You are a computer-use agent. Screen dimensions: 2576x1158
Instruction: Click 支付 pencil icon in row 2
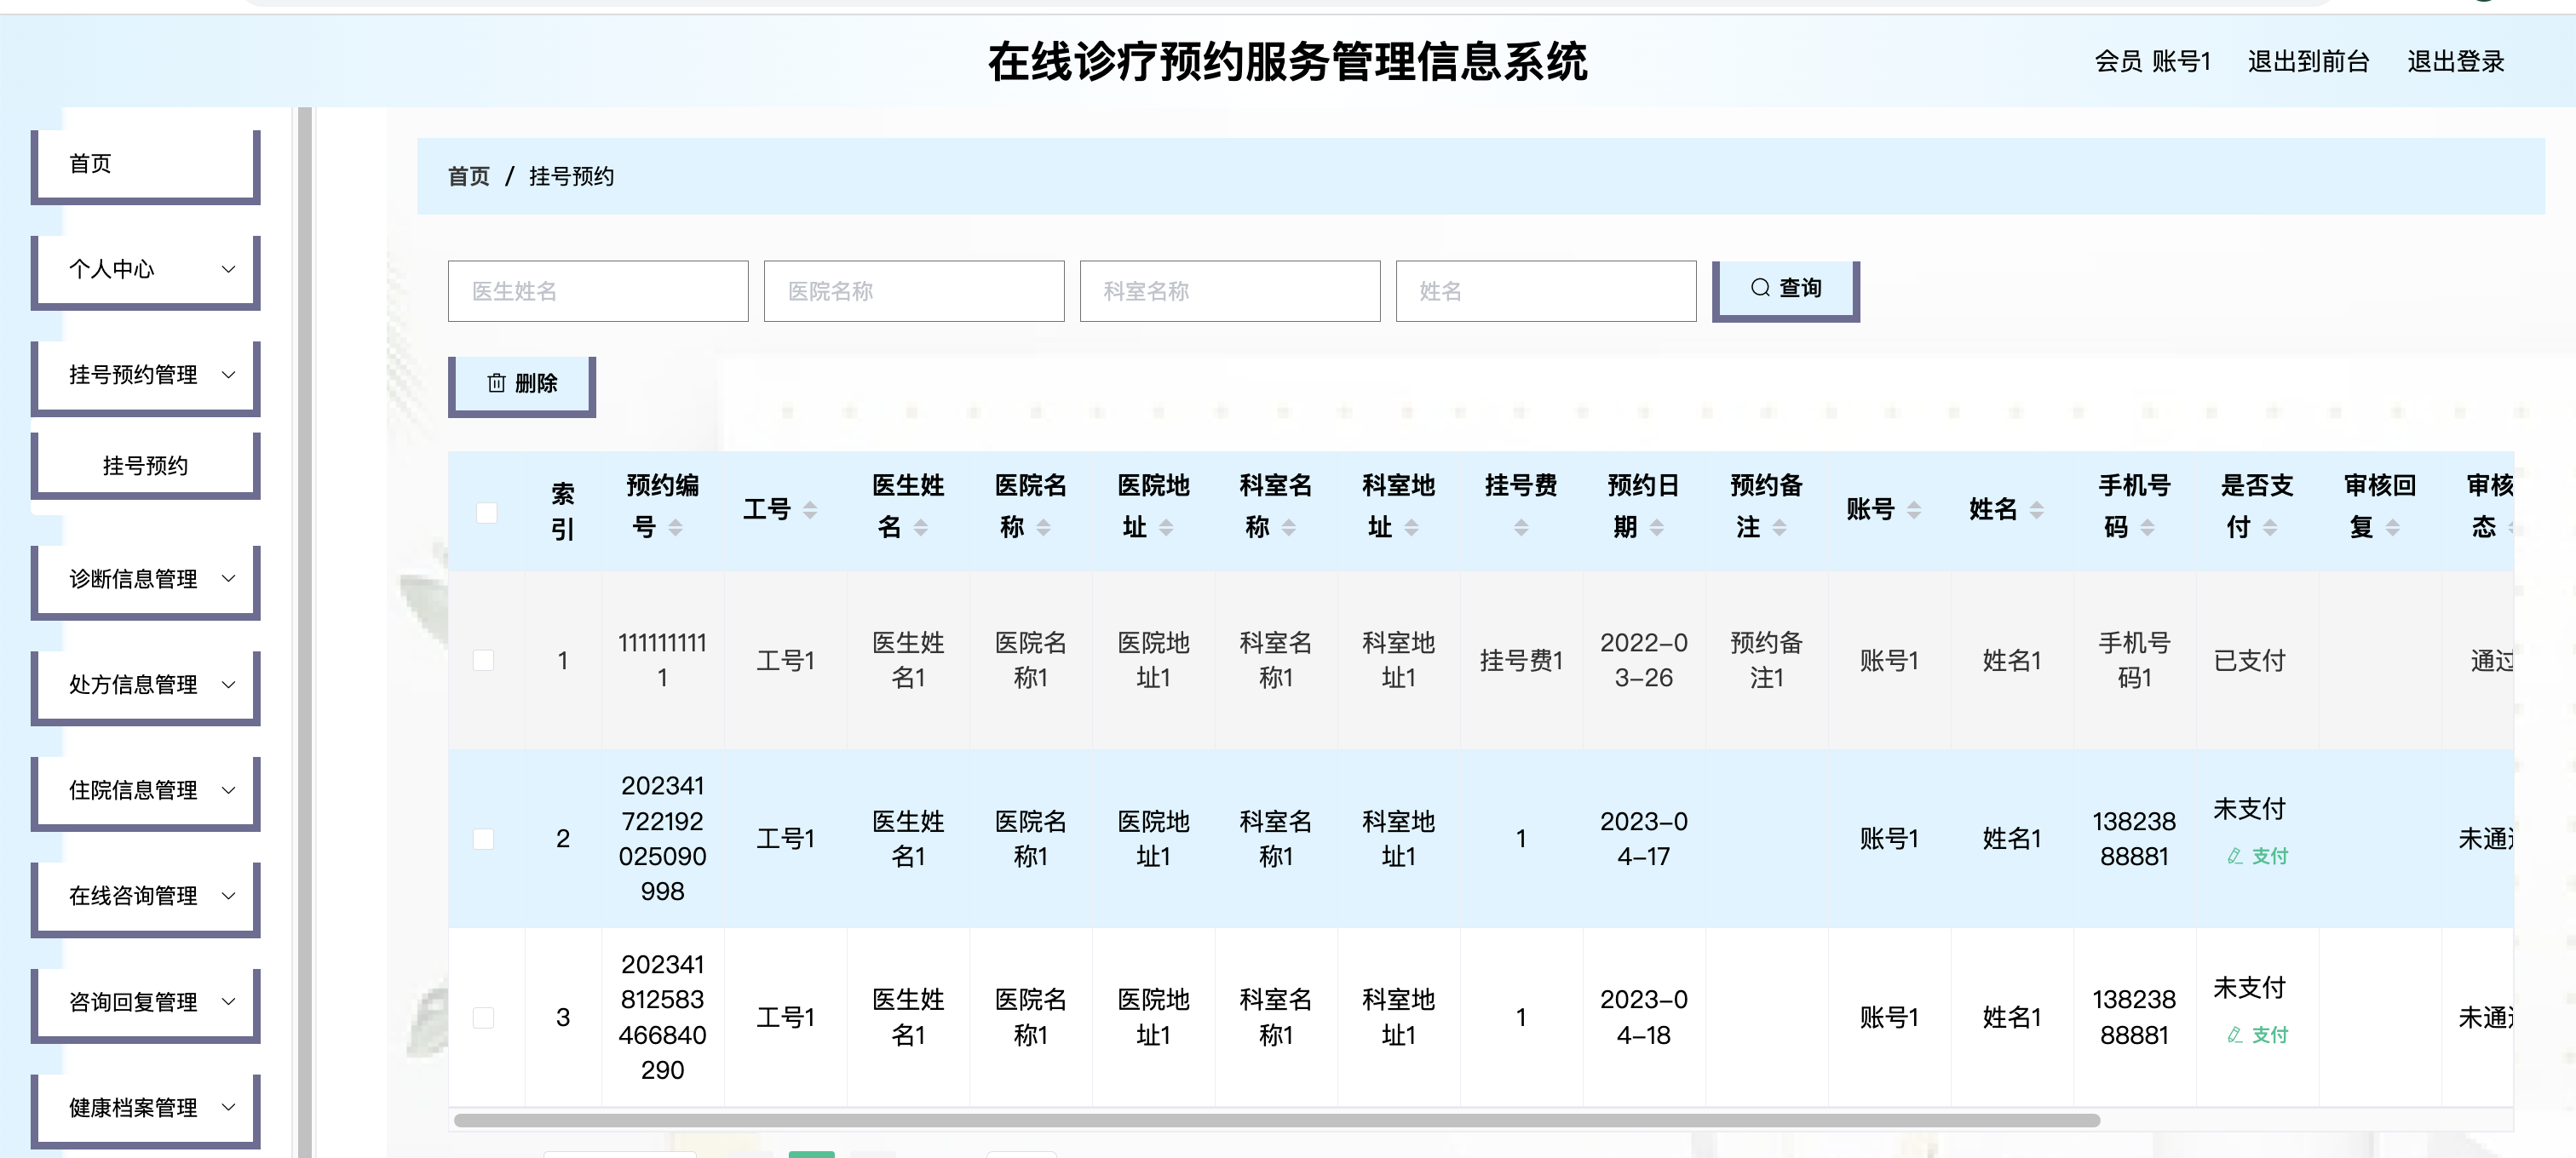pyautogui.click(x=2235, y=857)
